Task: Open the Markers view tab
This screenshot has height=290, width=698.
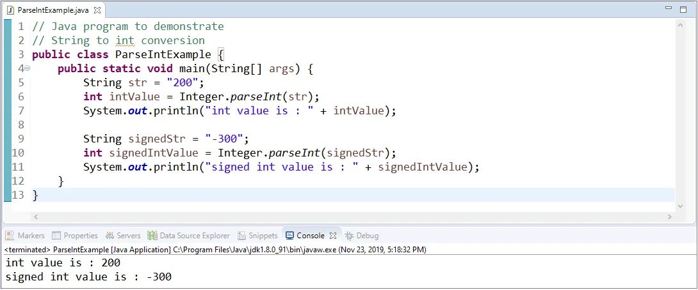Action: point(26,235)
